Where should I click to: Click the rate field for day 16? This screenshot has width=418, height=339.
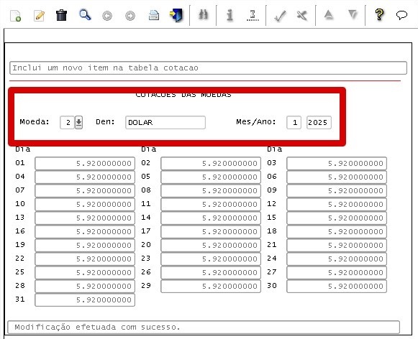click(85, 231)
